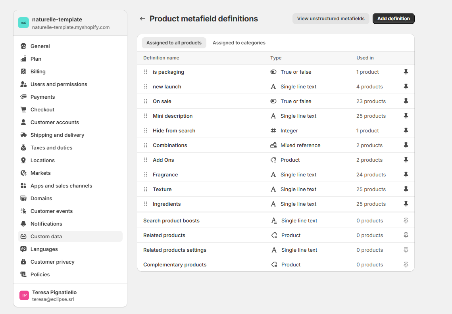Screen dimensions: 452x314
Task: Open the Teresa Pignatiello account menu
Action: point(54,295)
